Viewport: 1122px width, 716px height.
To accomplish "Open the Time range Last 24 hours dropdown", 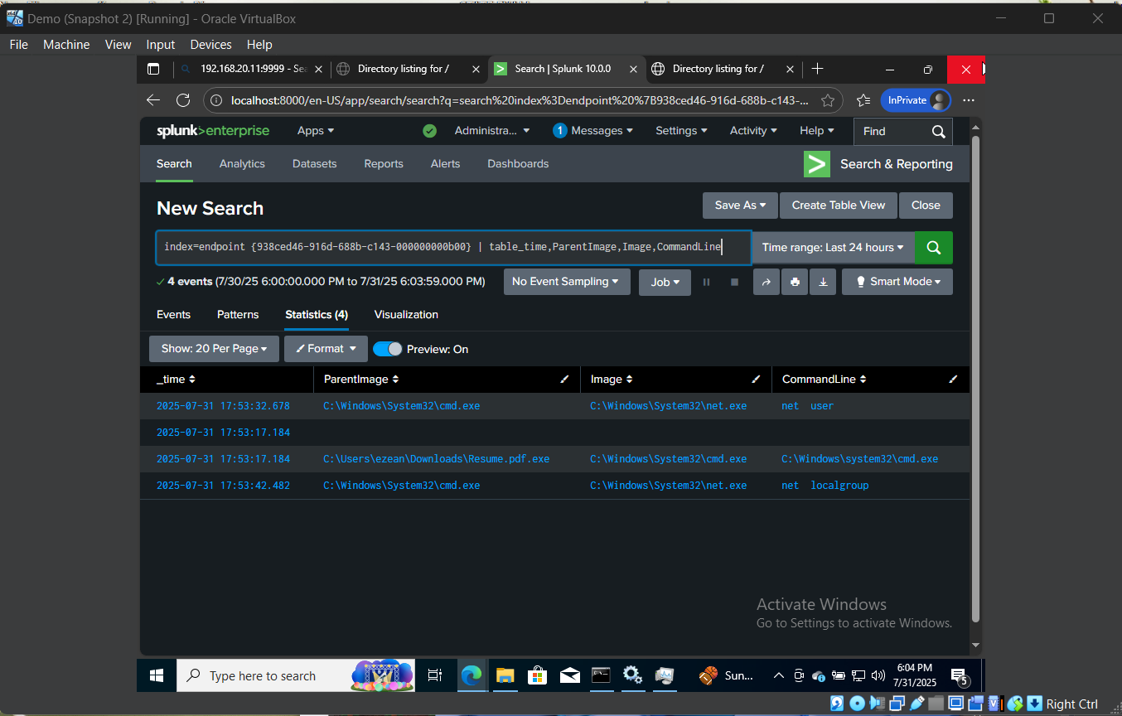I will pyautogui.click(x=832, y=247).
